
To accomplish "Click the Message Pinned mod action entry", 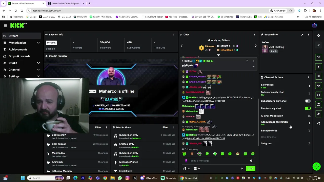I will tap(144, 164).
